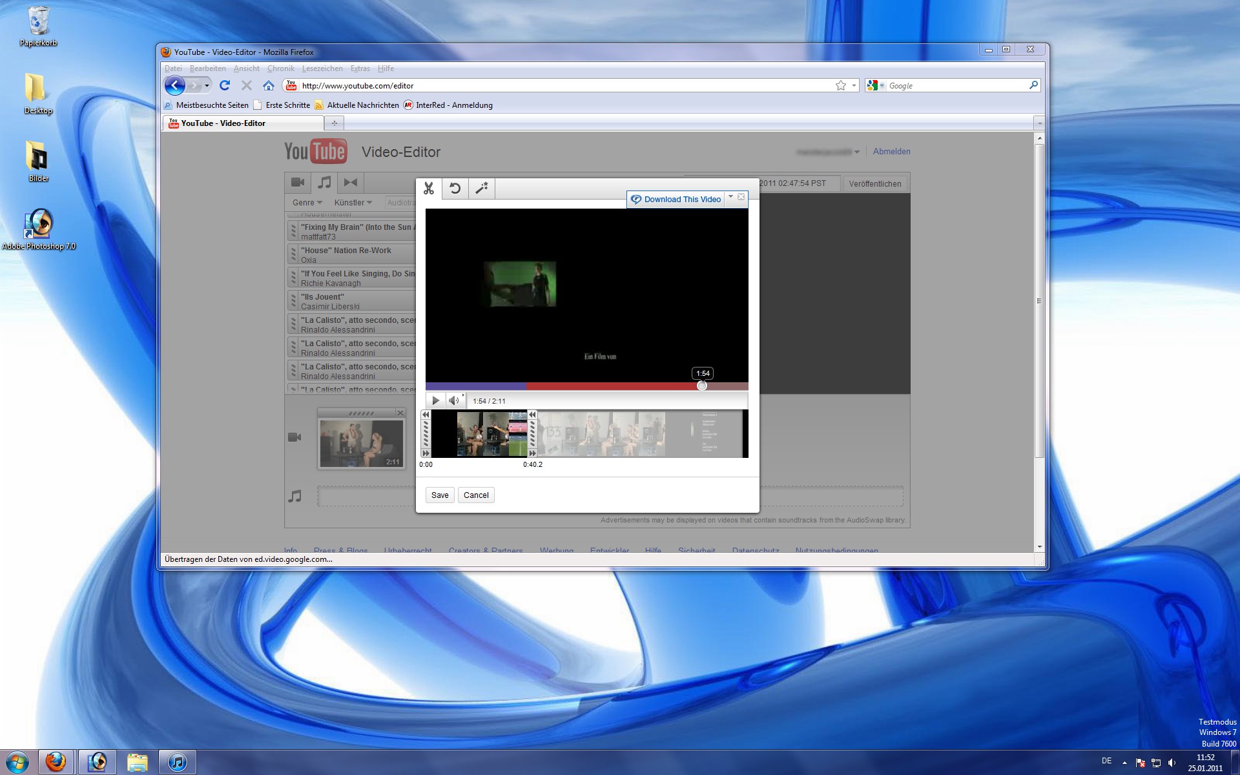Open the Extras menu

coord(360,68)
